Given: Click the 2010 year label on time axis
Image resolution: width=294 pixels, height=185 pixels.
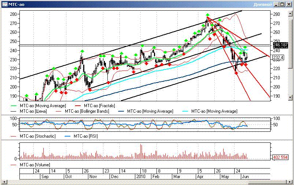Looking at the screenshot, I should pos(141,177).
